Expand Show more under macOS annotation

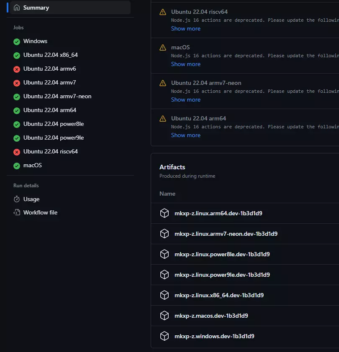click(186, 64)
